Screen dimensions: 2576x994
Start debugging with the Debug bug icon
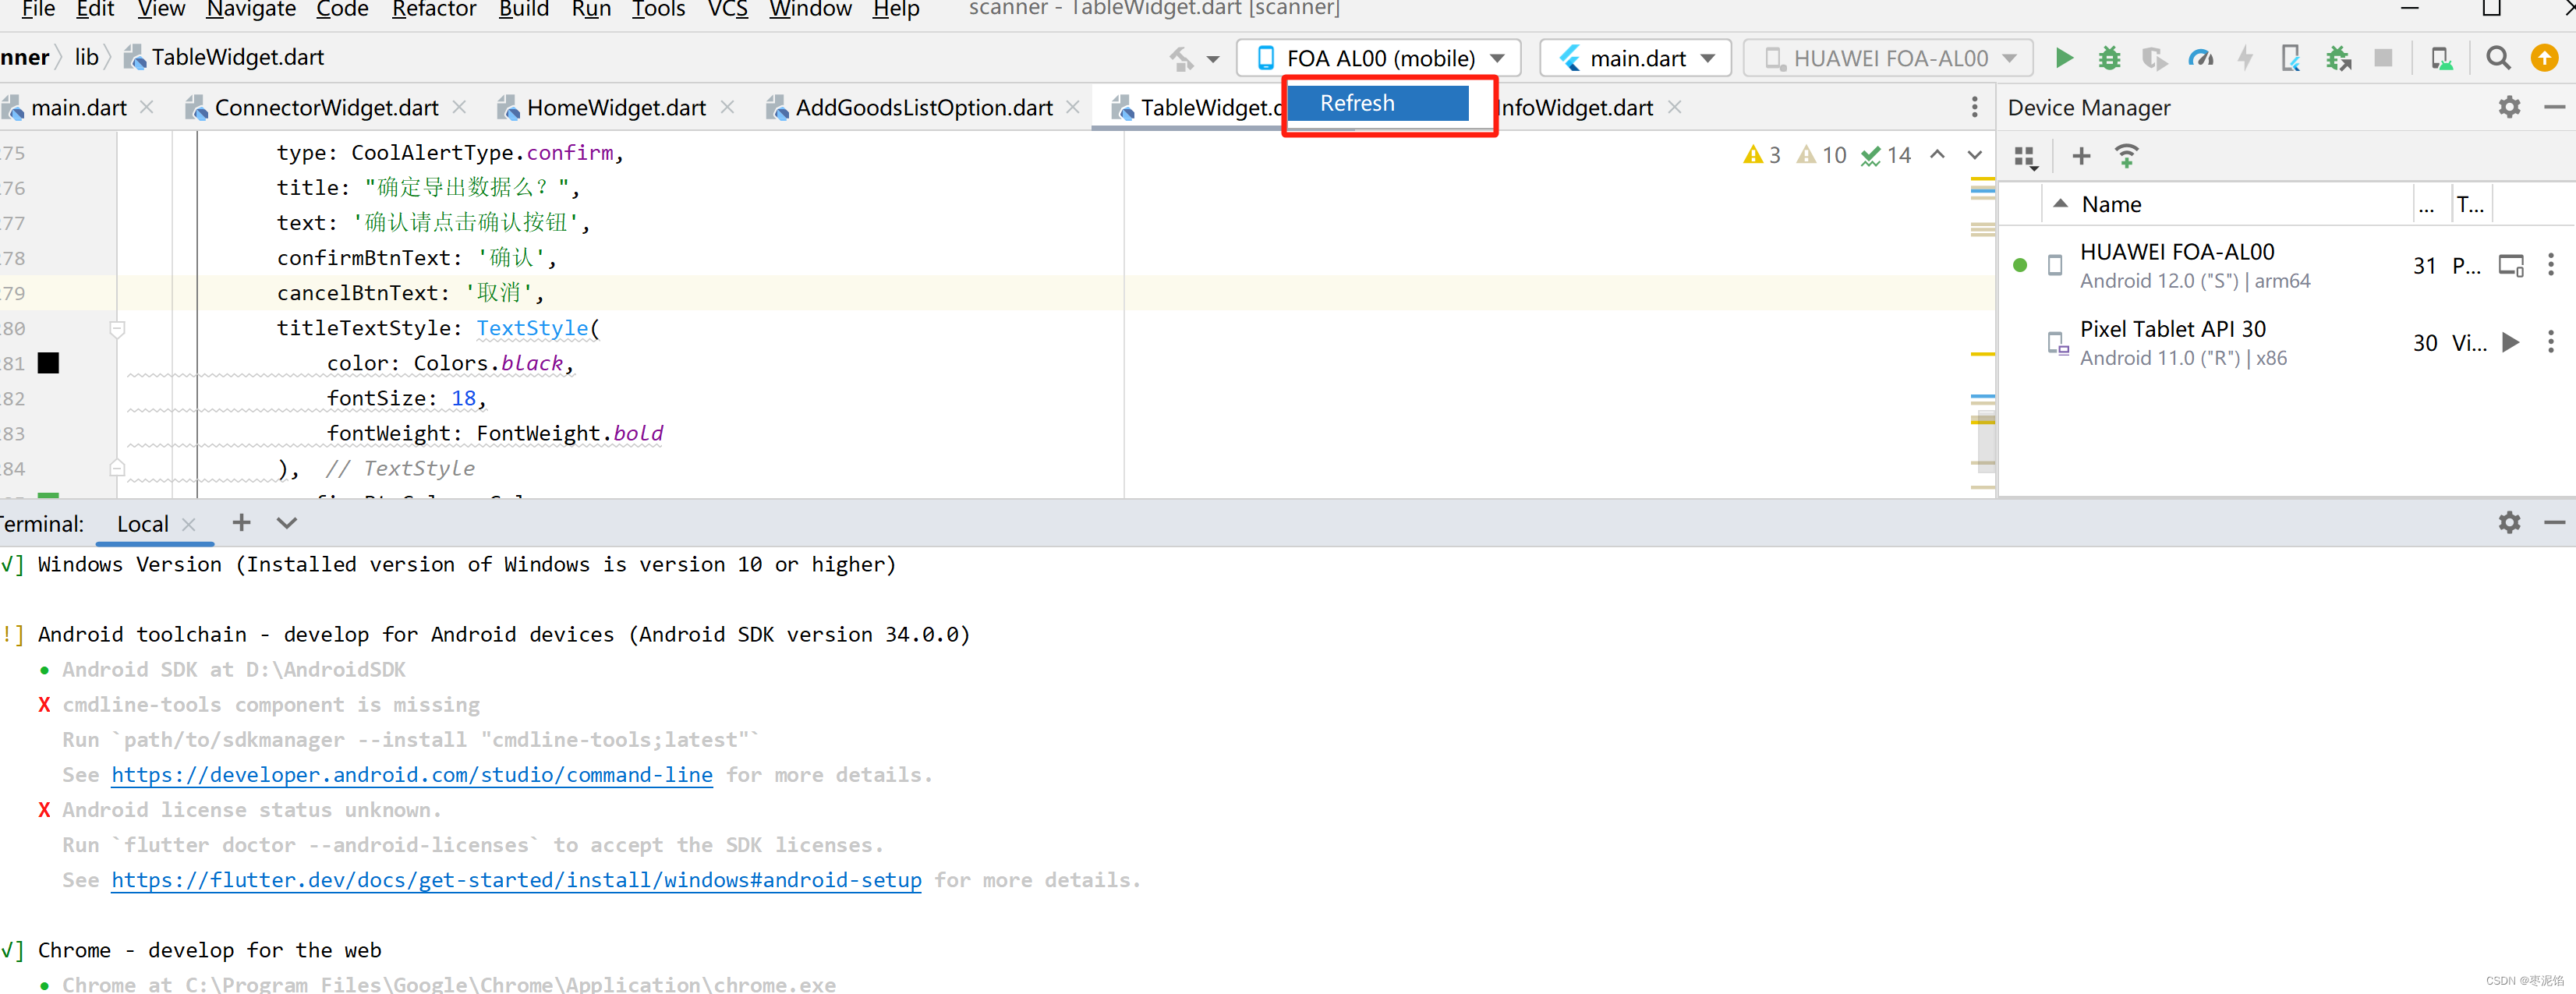pos(2108,58)
